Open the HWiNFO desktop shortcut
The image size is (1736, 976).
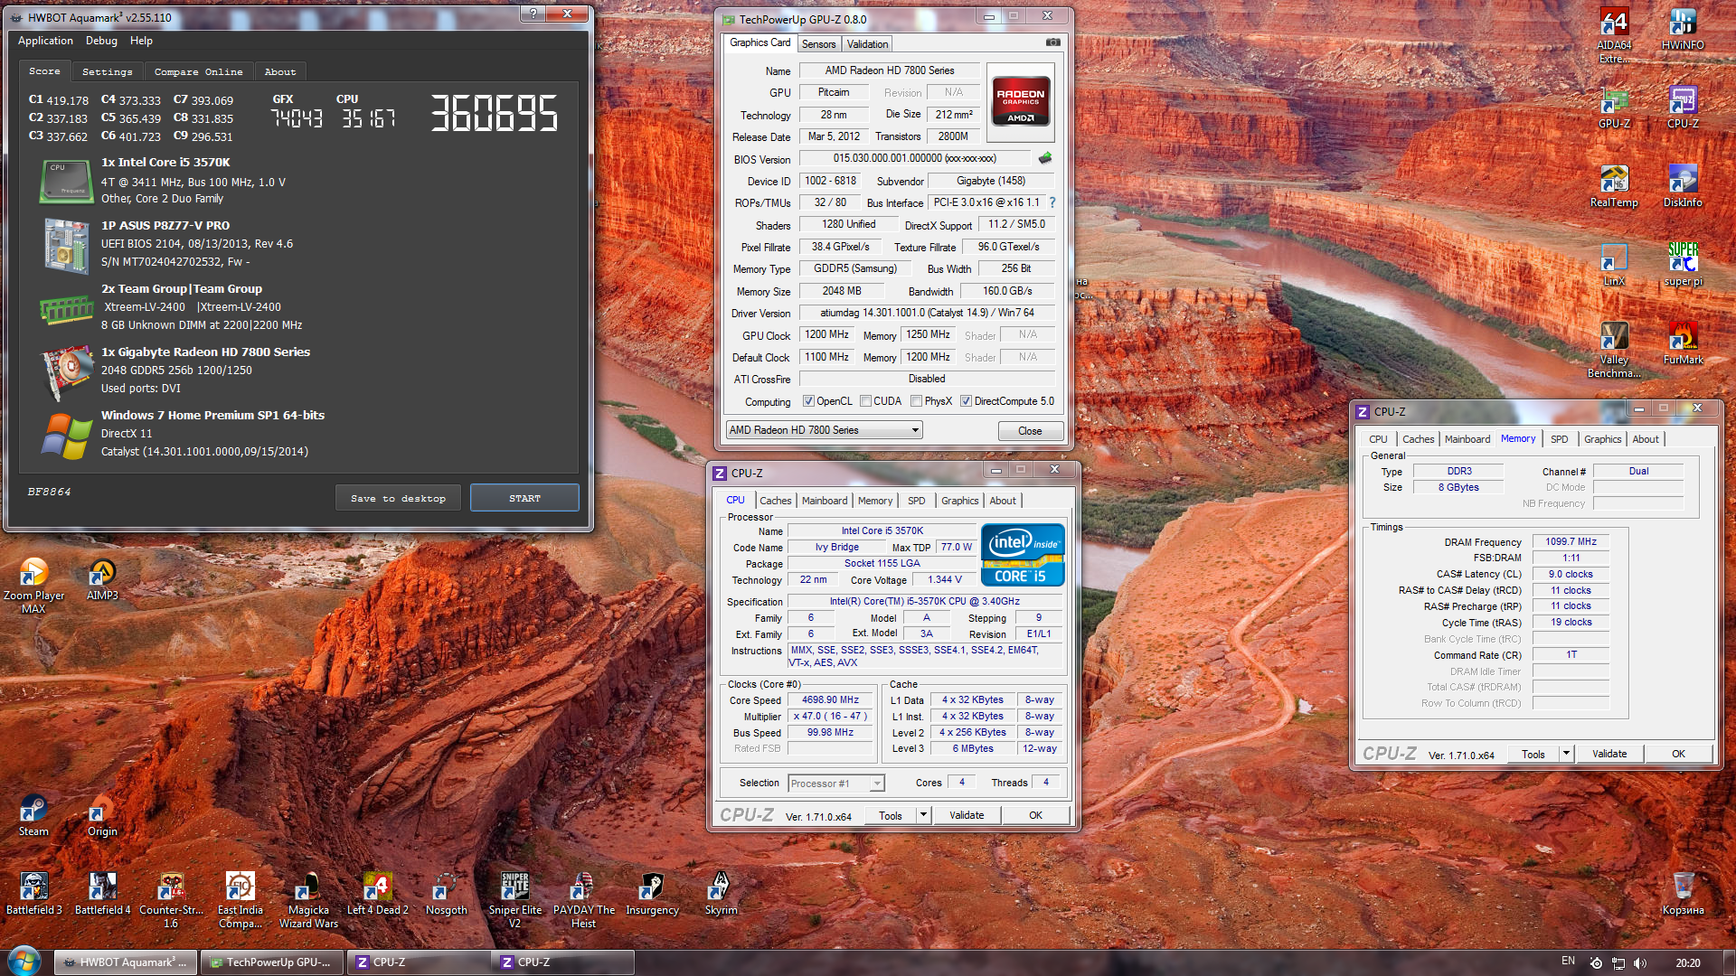point(1683,28)
